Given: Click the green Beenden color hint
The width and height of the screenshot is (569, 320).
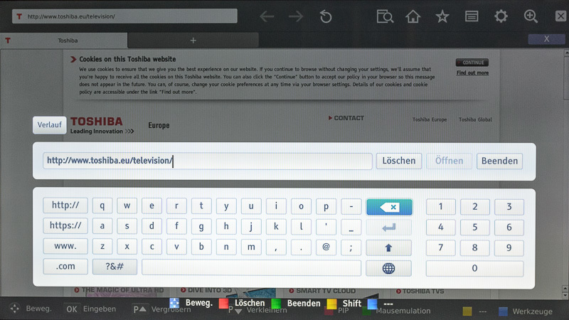Looking at the screenshot, I should point(296,303).
